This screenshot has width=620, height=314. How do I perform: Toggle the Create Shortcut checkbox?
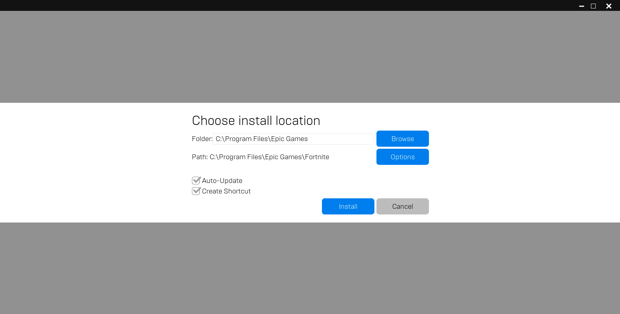(196, 191)
